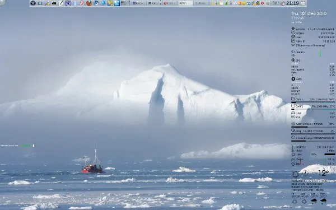Click the Swap usage row

tap(313, 130)
